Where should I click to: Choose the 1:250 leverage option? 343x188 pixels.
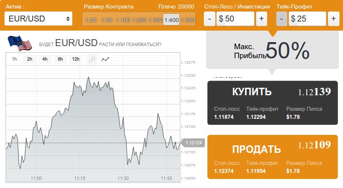click(x=139, y=20)
